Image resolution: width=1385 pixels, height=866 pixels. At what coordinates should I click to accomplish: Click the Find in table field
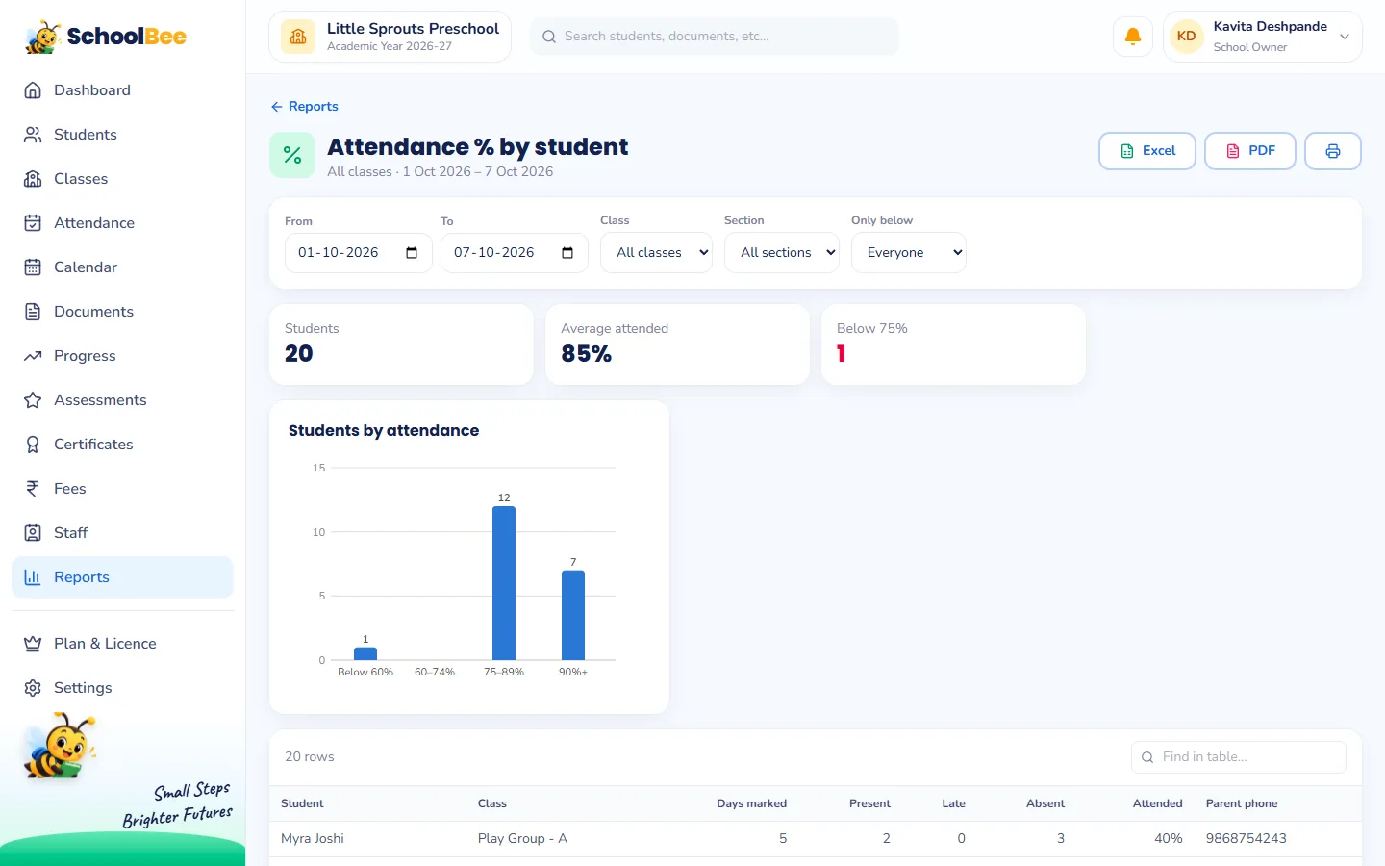[1239, 757]
